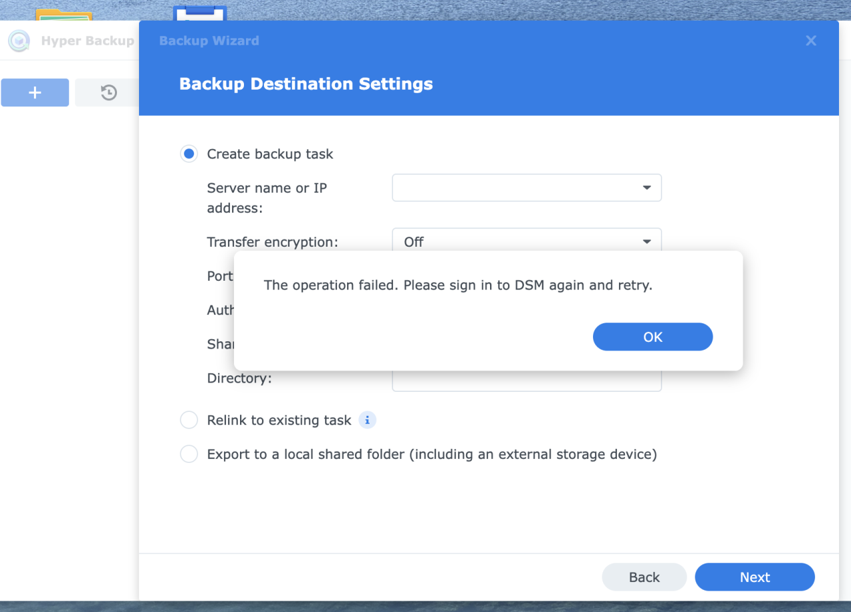This screenshot has height=612, width=851.
Task: Dismiss the sign-in error by clicking OK
Action: tap(652, 337)
